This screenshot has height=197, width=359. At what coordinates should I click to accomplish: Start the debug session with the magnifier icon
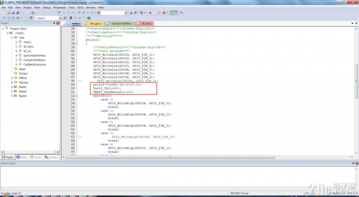(141, 13)
